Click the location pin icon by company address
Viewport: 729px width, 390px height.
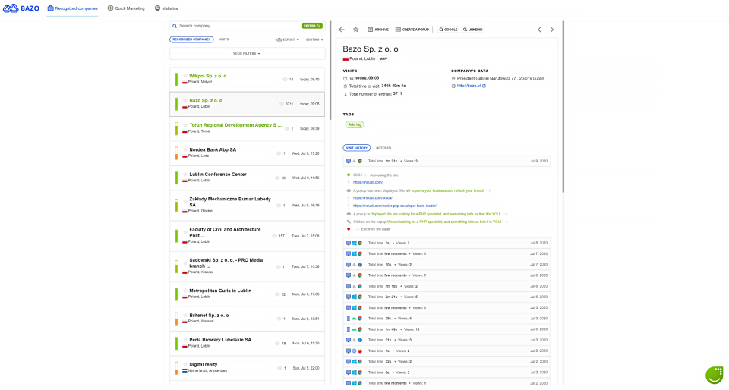[x=453, y=78]
